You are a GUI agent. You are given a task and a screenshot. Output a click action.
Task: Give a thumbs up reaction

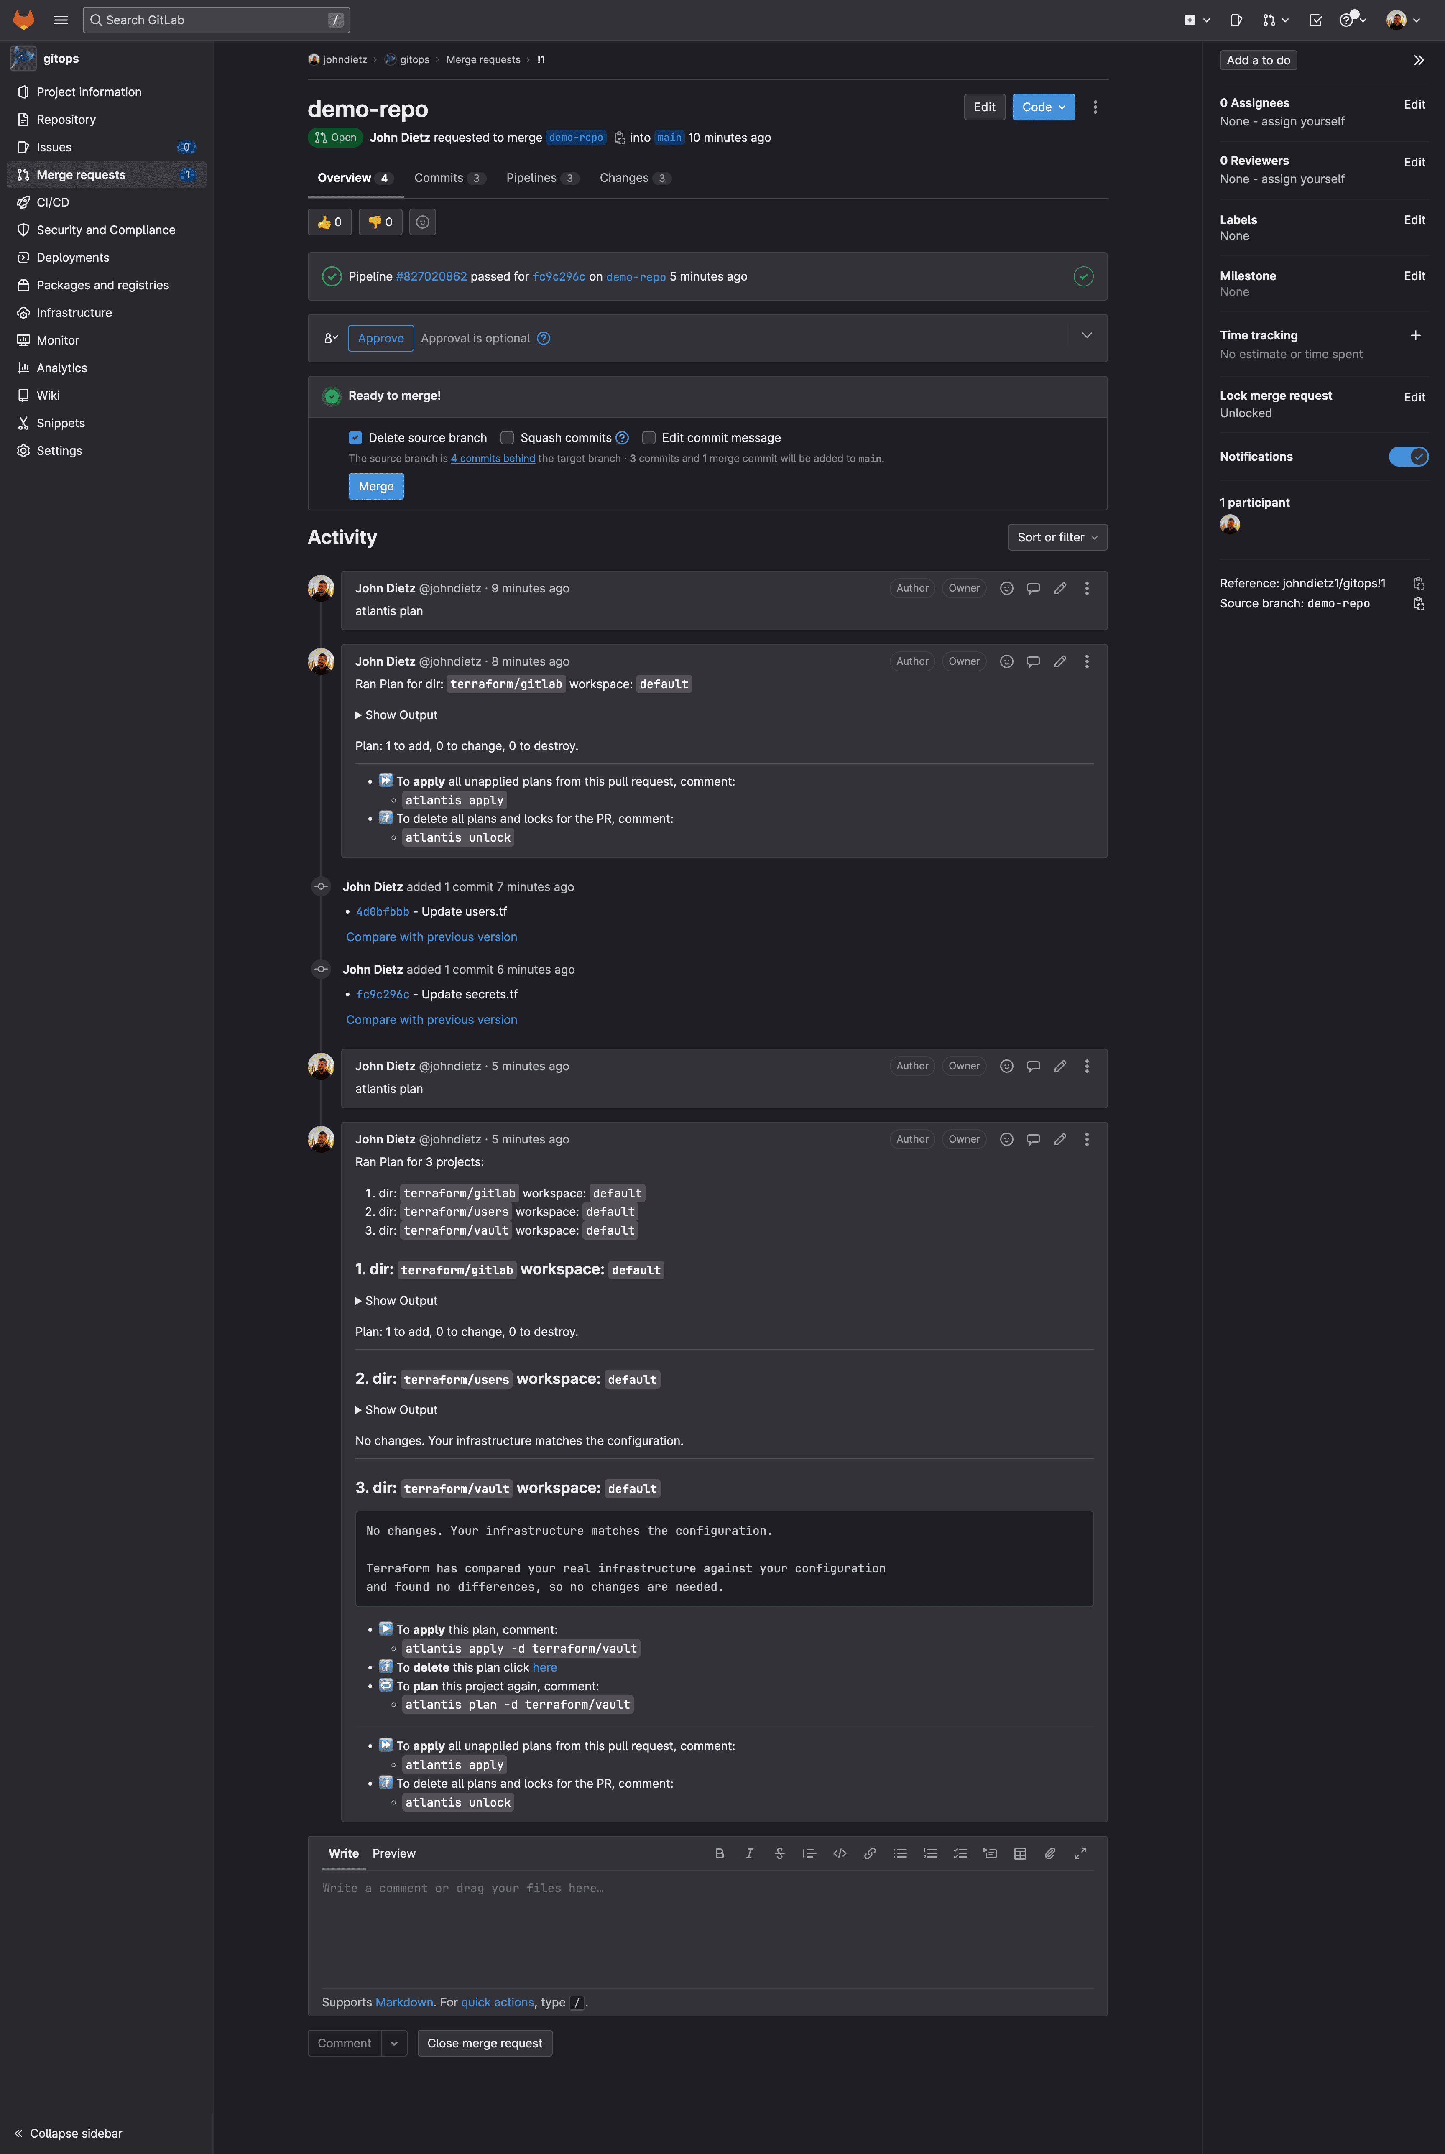[x=330, y=222]
